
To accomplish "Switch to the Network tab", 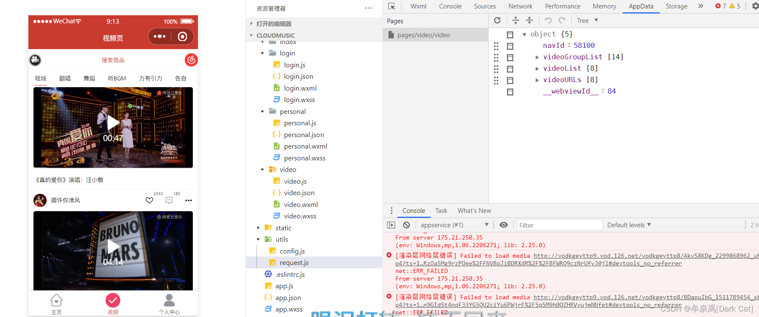I will 520,6.
